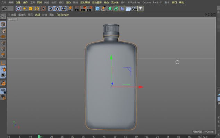Open the Octane menu
The image size is (220, 138).
coord(146,2)
